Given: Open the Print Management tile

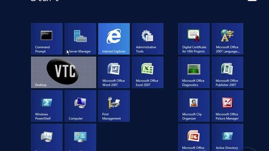Looking at the screenshot, I should (114, 106).
